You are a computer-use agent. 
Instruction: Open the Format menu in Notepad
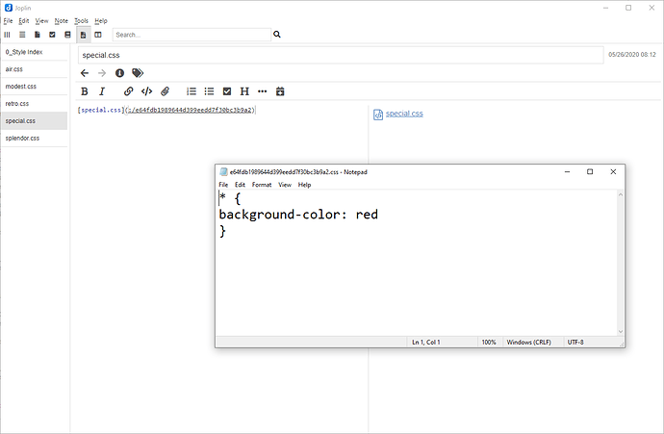coord(261,184)
